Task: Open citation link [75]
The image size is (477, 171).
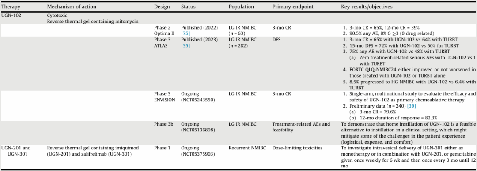Action: click(x=185, y=33)
